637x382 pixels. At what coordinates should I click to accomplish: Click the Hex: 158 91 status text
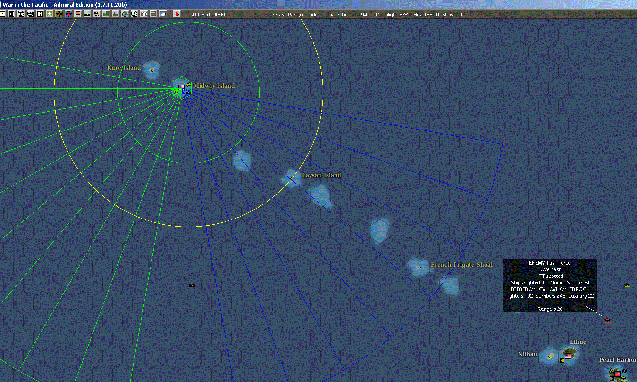tap(427, 15)
